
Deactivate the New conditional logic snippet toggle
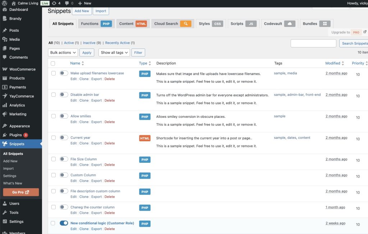click(64, 223)
